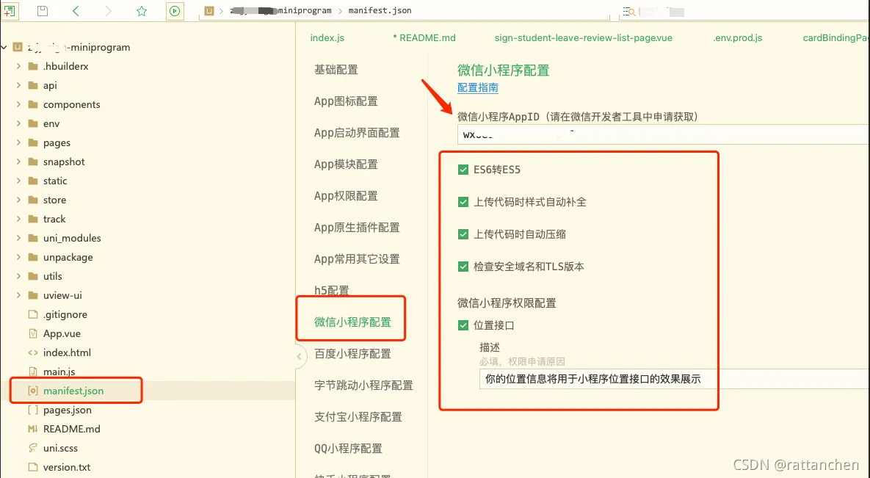Expand the env folder
870x478 pixels.
pyautogui.click(x=18, y=124)
